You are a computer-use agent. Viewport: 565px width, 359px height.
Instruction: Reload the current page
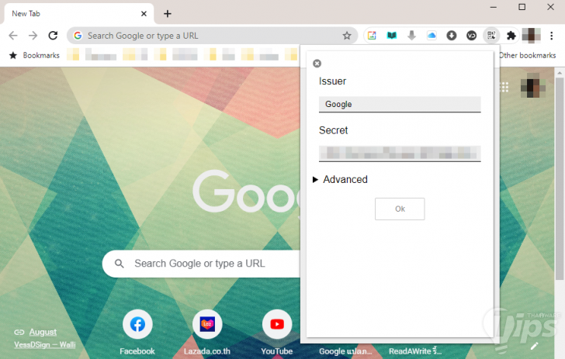[53, 36]
